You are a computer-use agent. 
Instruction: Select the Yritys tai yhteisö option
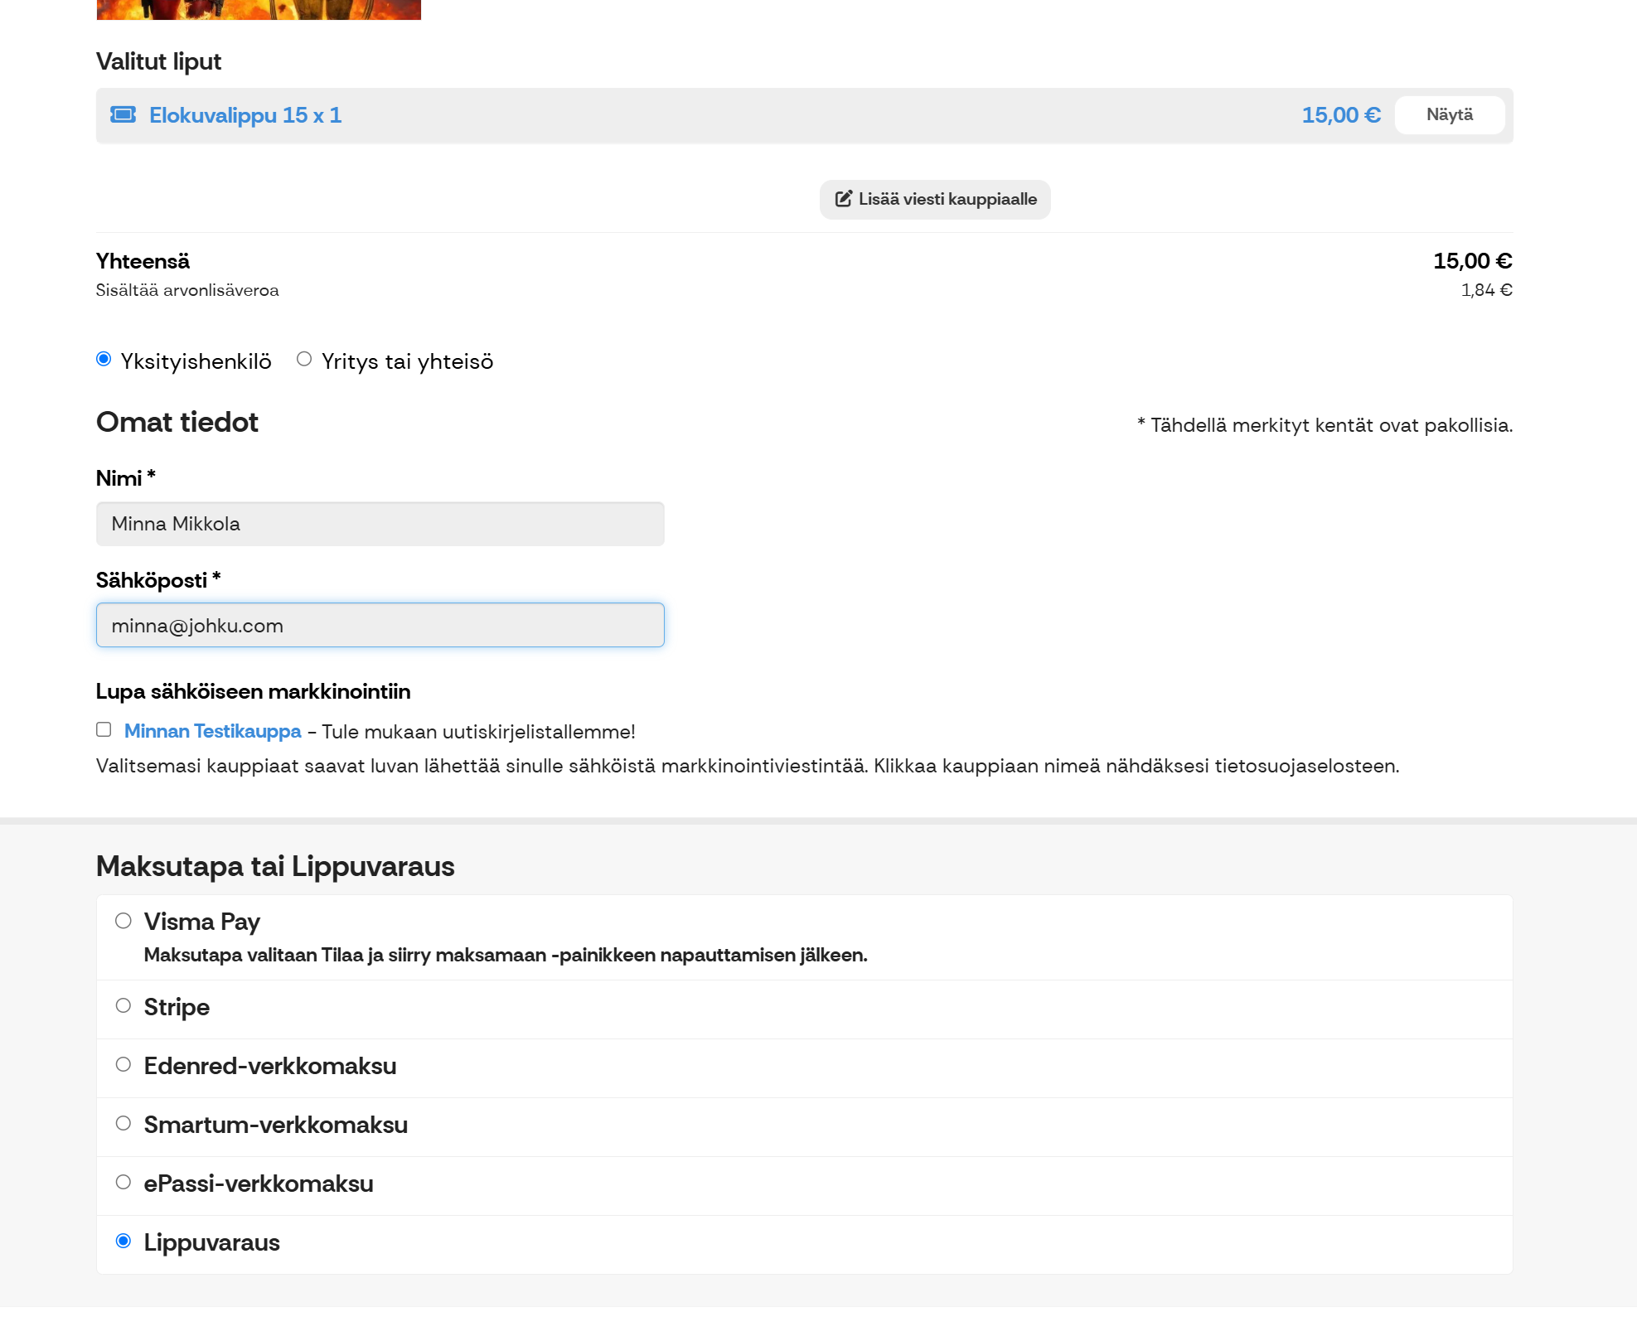[x=304, y=359]
